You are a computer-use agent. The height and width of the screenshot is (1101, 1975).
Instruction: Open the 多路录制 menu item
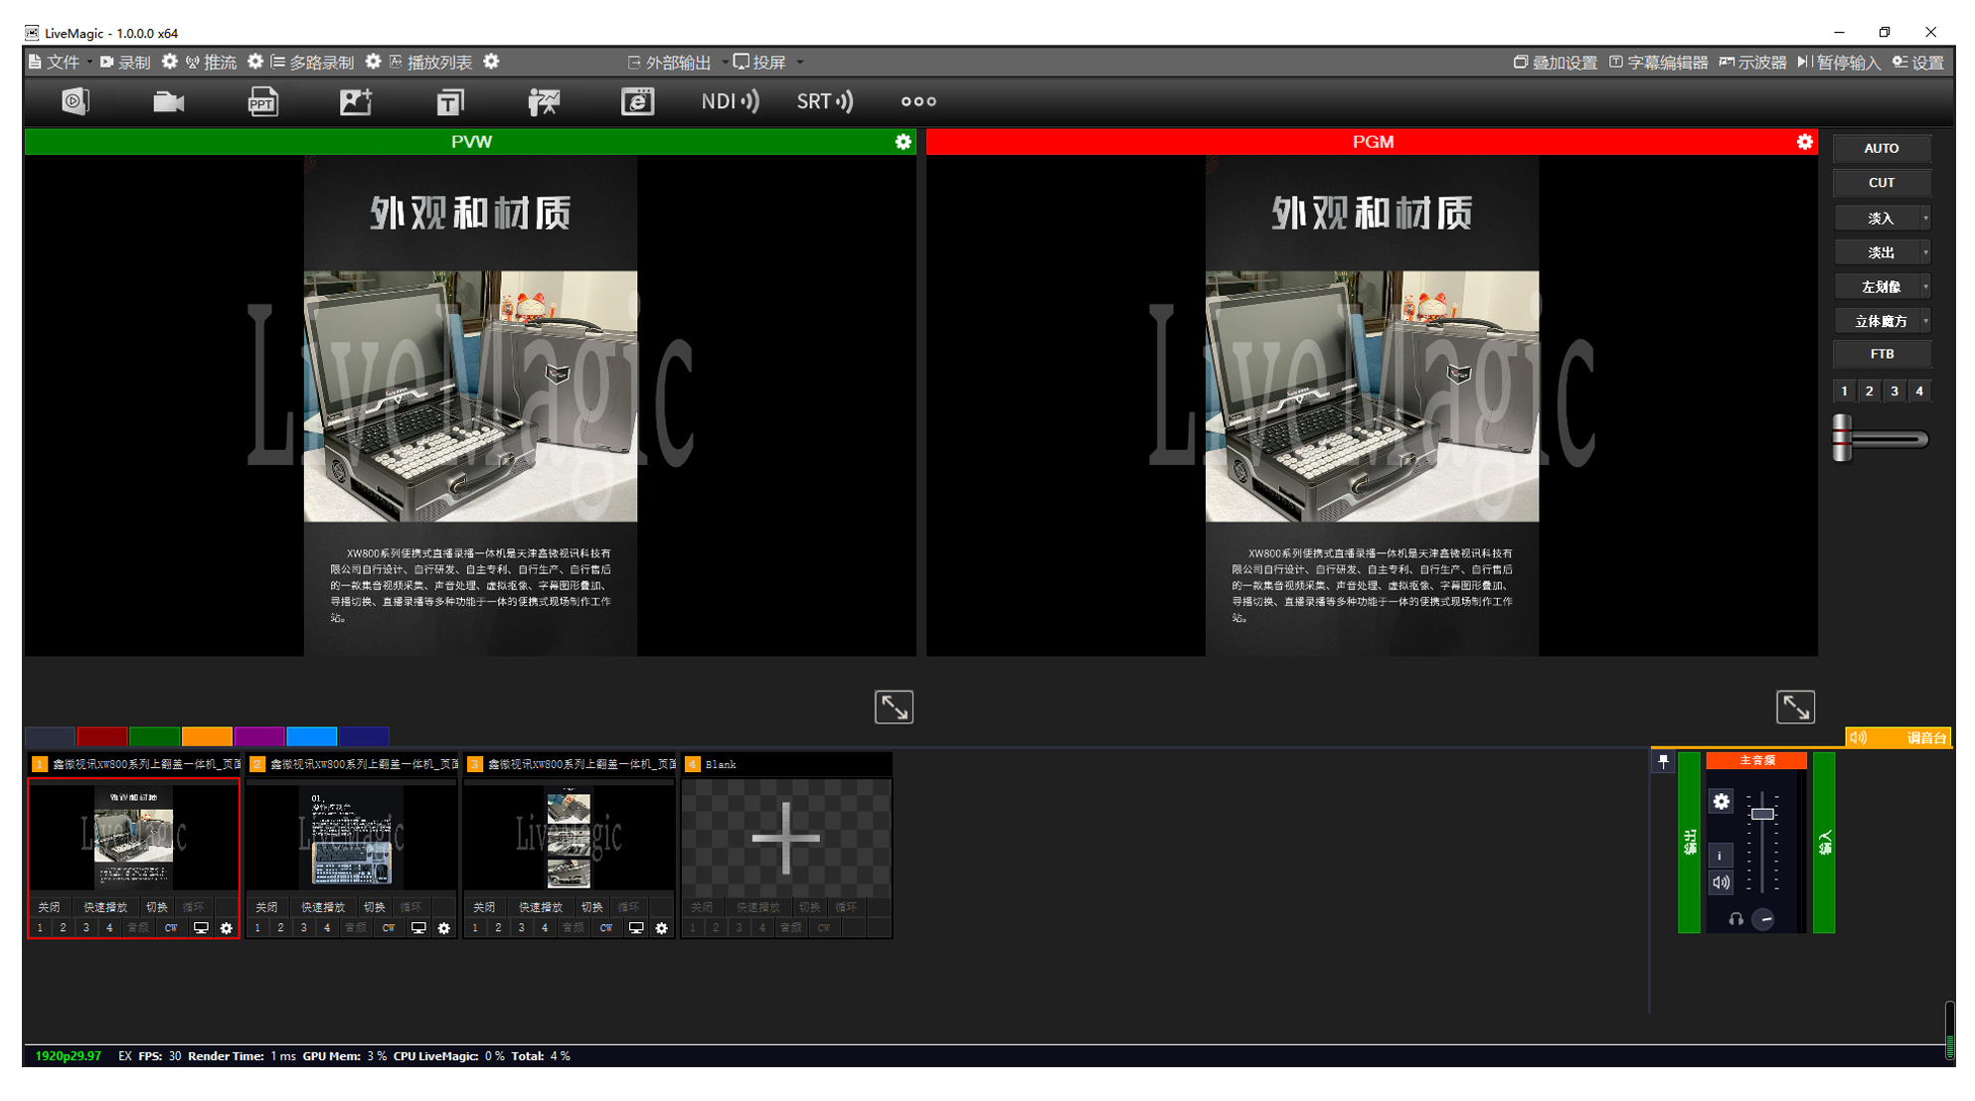tap(312, 63)
